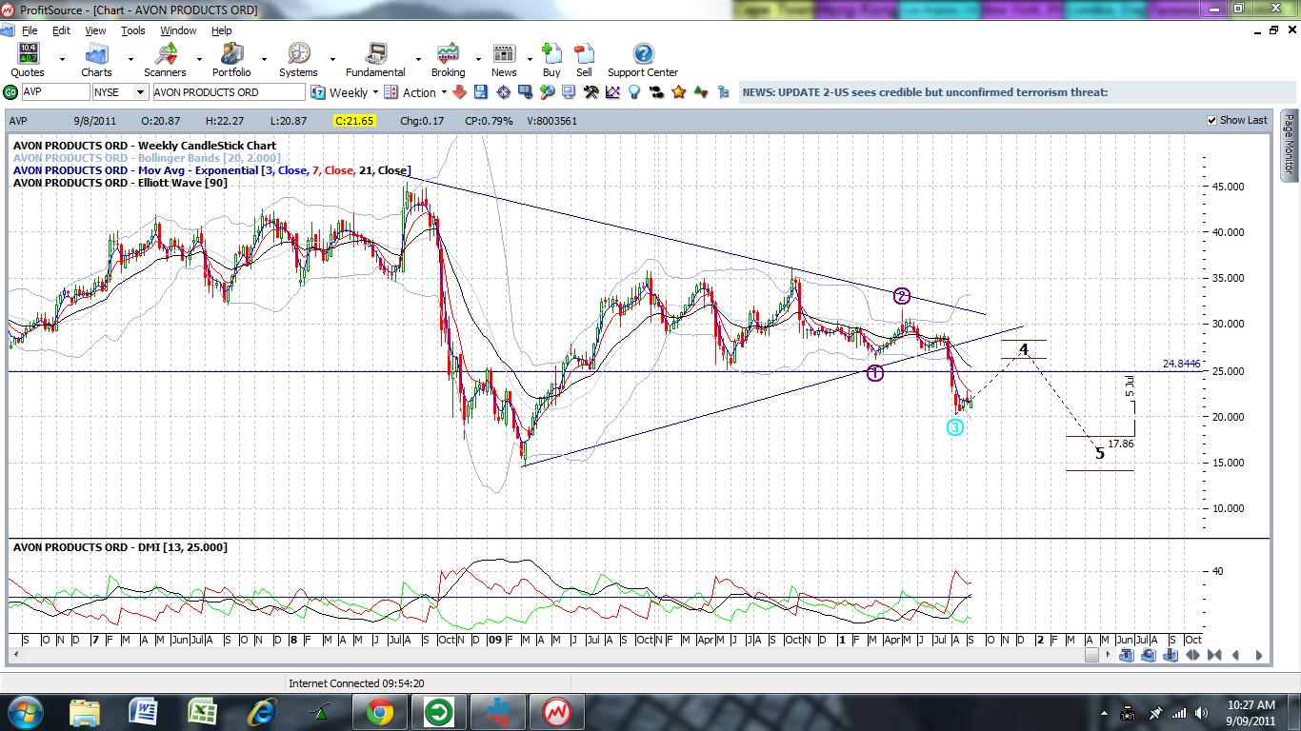This screenshot has width=1301, height=731.
Task: Open the Action dropdown menu
Action: (443, 92)
